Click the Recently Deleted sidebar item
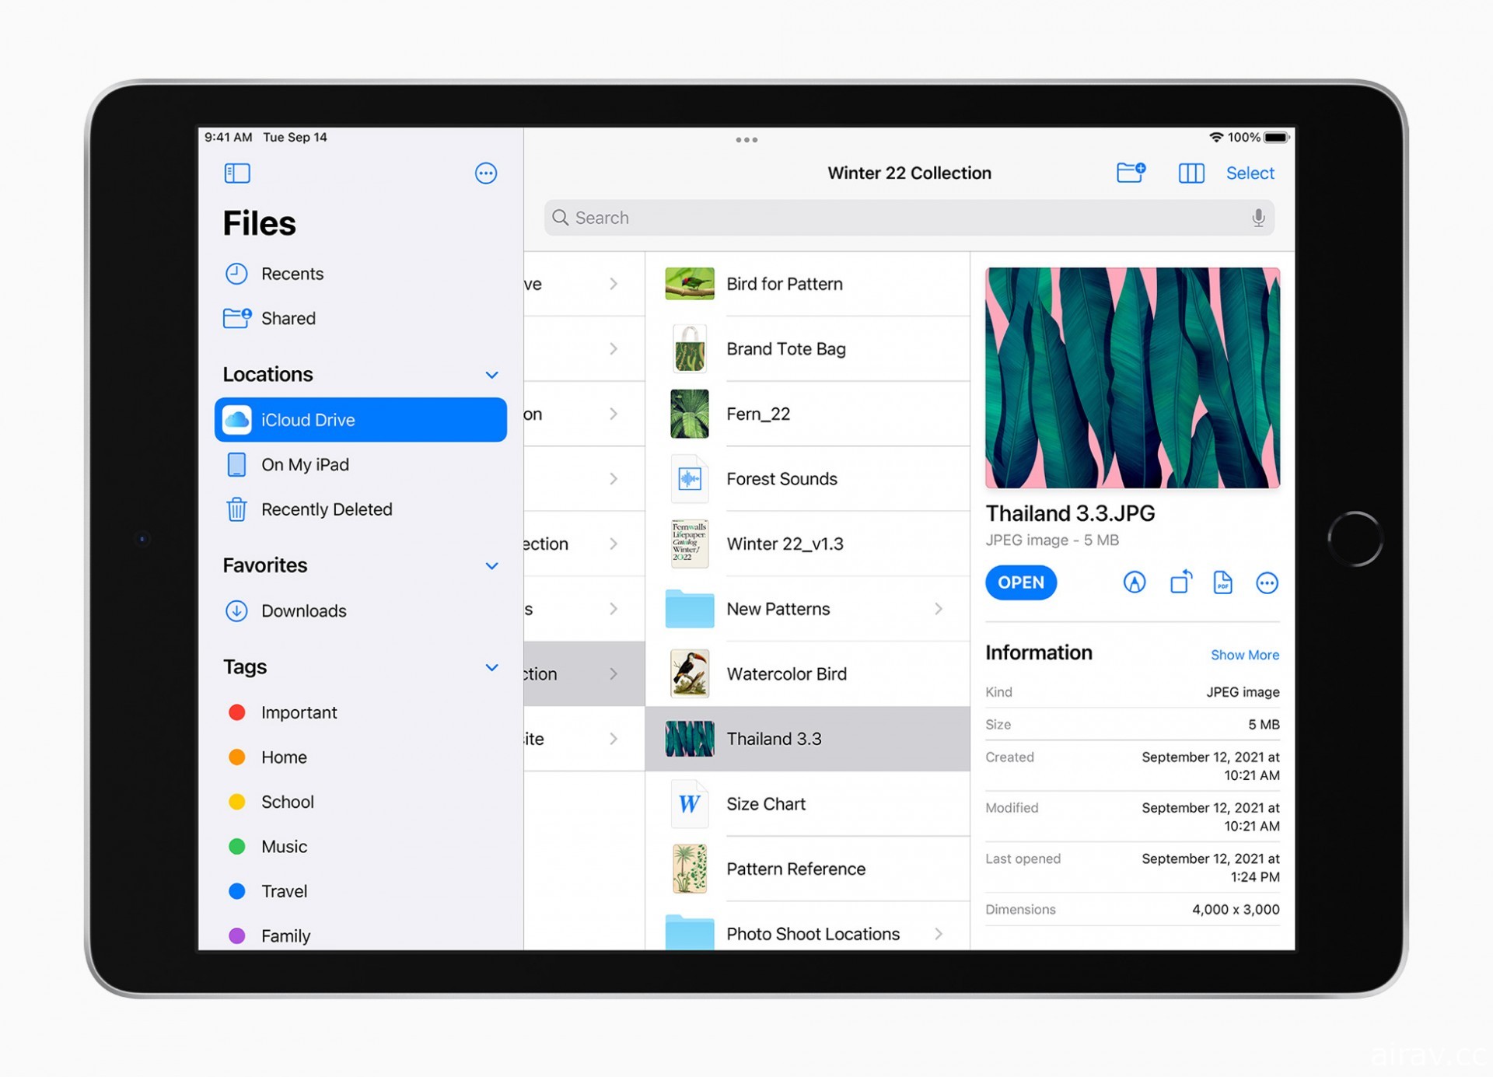1493x1077 pixels. (x=327, y=508)
